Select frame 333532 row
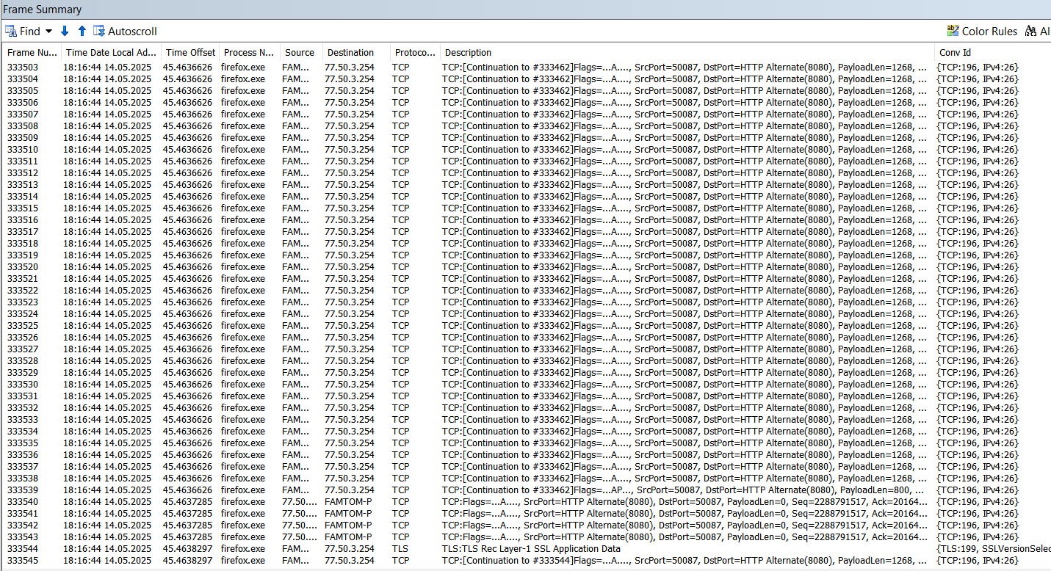 click(x=525, y=408)
